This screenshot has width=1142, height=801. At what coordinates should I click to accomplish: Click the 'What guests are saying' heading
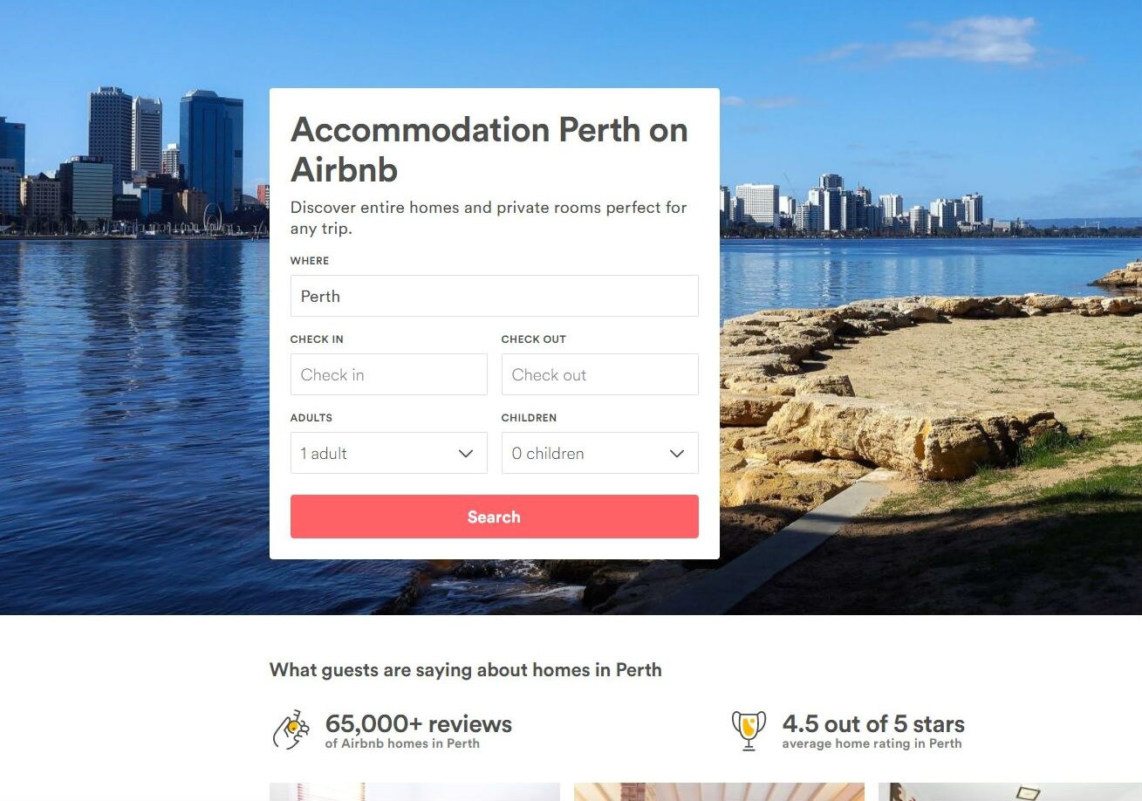(466, 670)
